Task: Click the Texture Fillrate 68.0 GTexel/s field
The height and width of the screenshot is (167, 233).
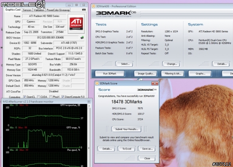Action: click(x=73, y=59)
